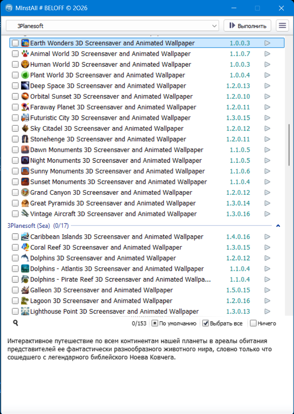Click the 3Planesoft (Sea) group header

38,226
